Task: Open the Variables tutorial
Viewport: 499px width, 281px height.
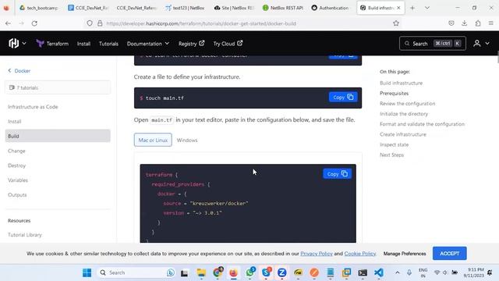Action: tap(18, 180)
